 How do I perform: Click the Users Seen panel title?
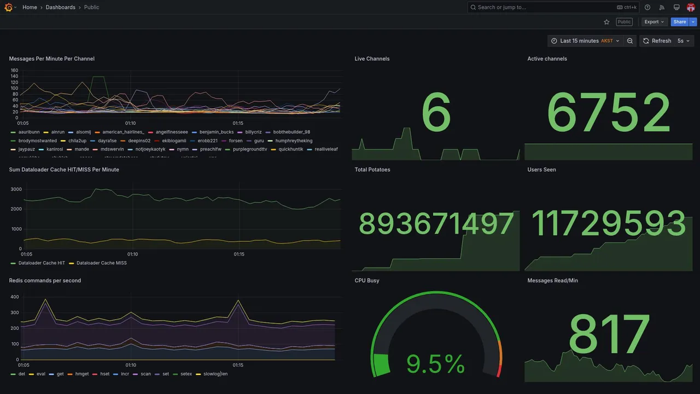(x=541, y=170)
